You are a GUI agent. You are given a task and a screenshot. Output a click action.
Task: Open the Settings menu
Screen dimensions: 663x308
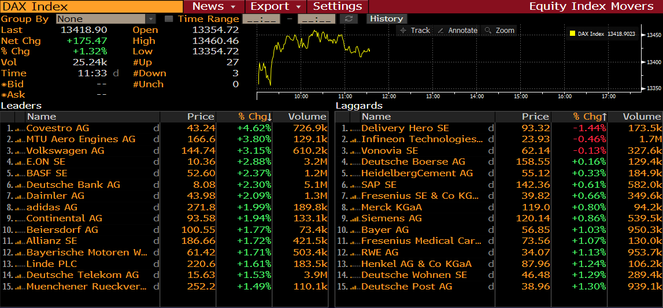338,6
